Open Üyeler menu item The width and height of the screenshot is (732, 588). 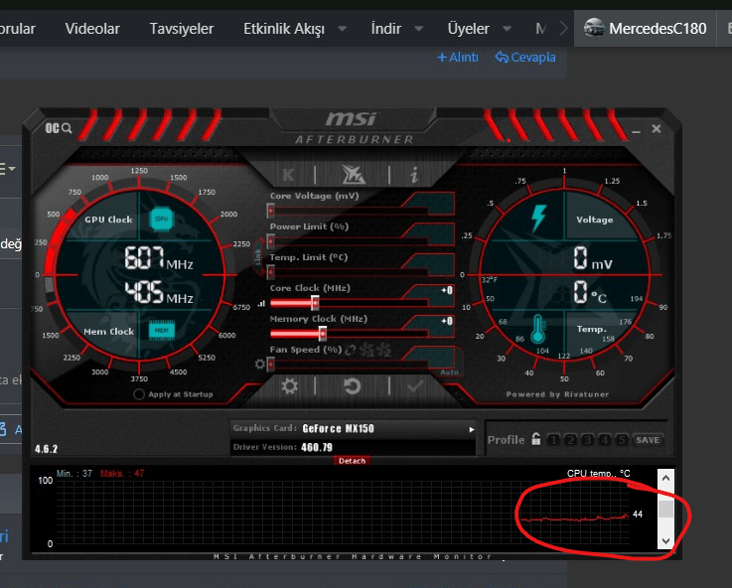tap(468, 29)
